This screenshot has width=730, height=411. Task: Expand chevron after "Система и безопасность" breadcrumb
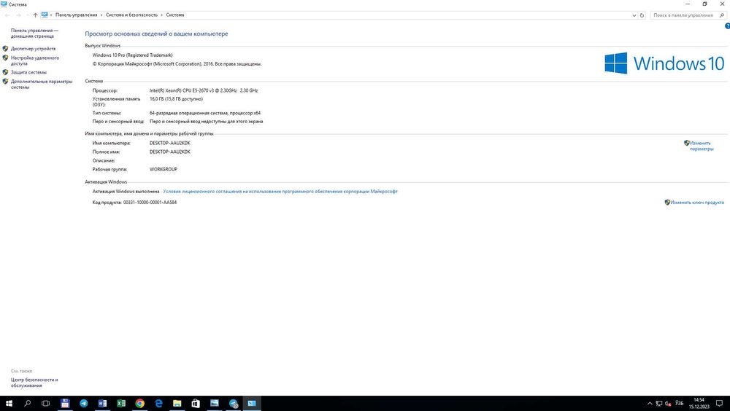[x=162, y=15]
